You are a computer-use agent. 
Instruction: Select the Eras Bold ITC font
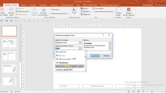(70, 70)
